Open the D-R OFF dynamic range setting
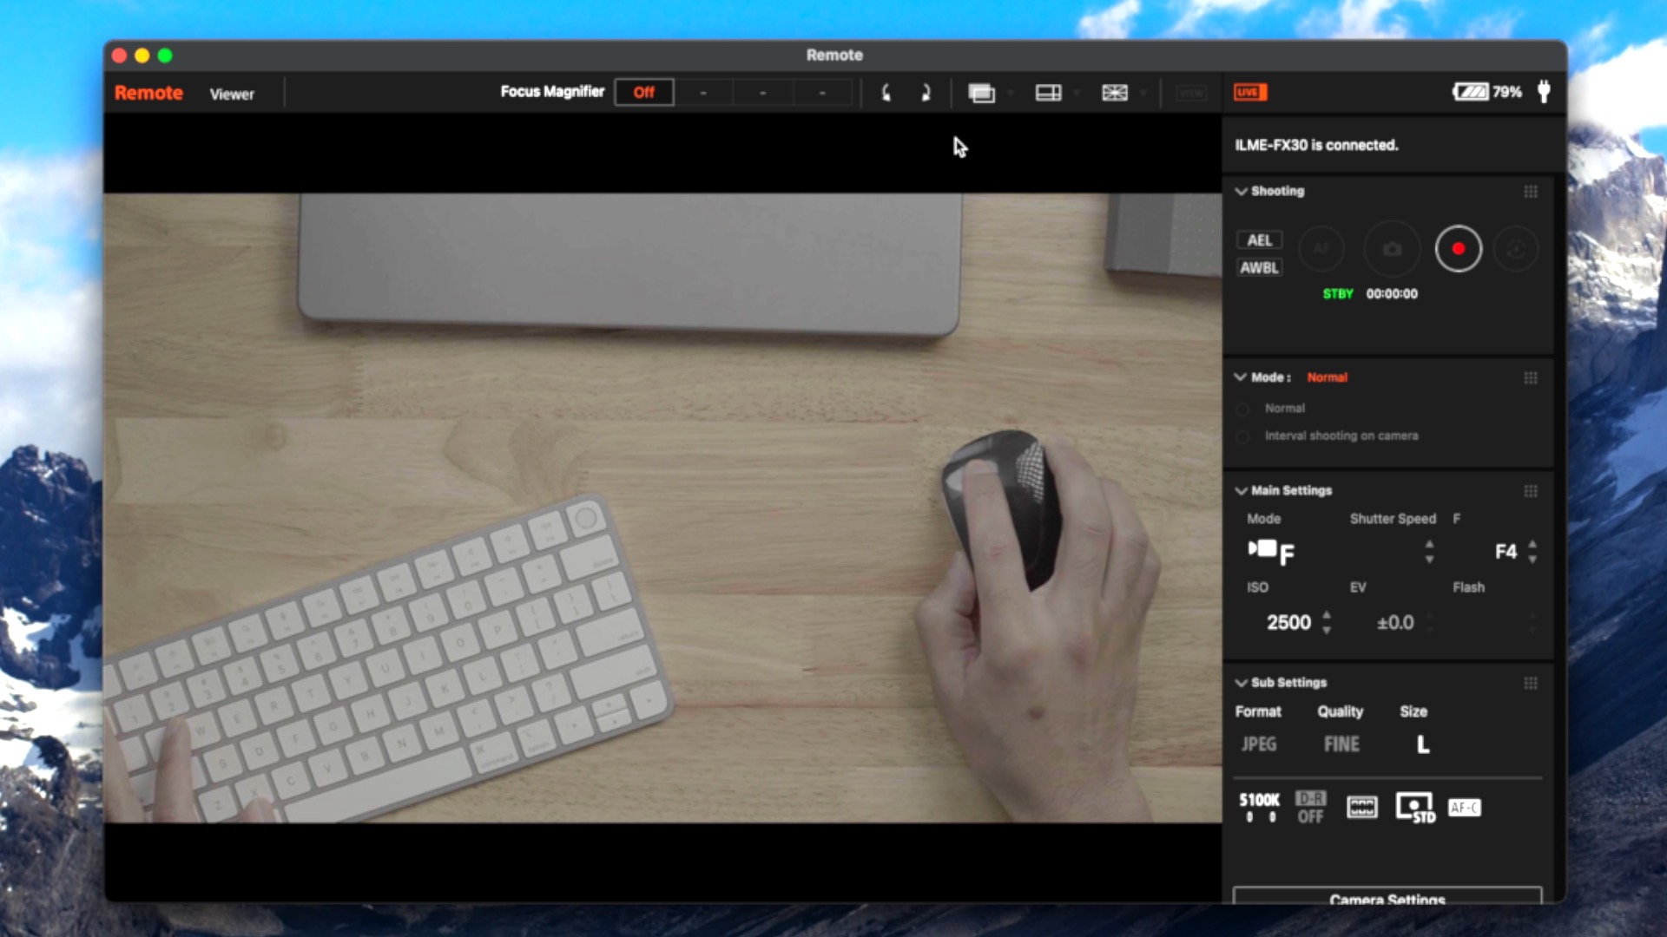Image resolution: width=1667 pixels, height=937 pixels. pyautogui.click(x=1310, y=807)
